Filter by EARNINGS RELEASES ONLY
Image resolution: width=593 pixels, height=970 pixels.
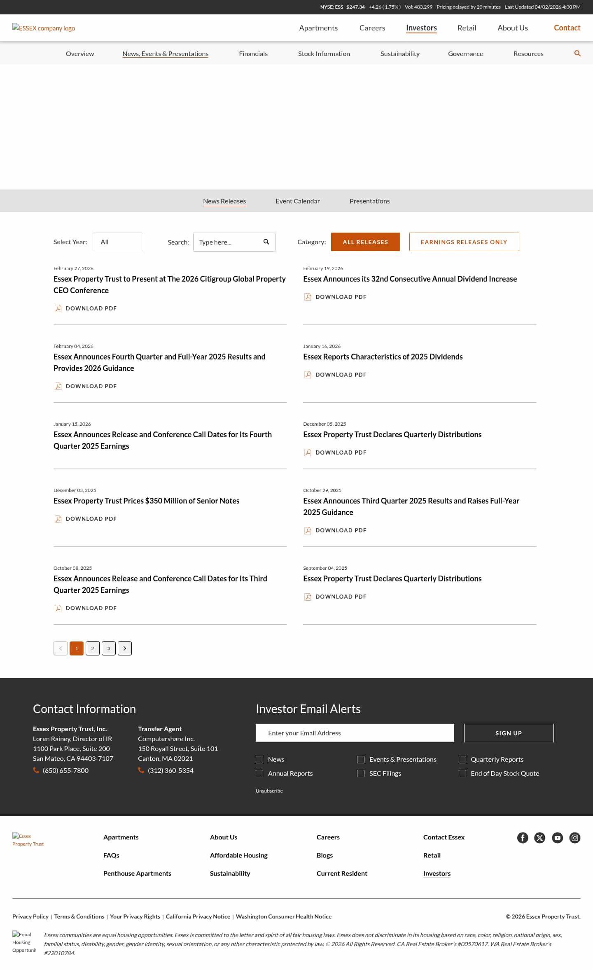tap(464, 242)
